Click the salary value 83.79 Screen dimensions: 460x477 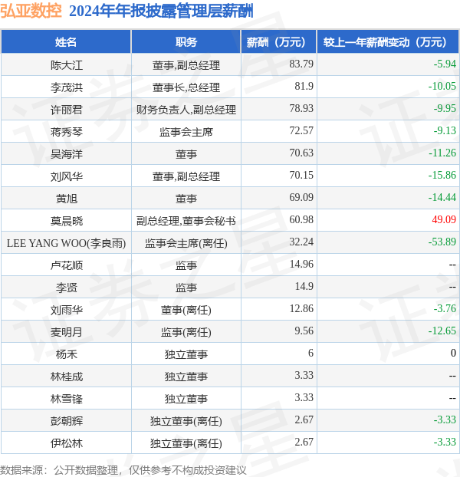click(x=301, y=64)
